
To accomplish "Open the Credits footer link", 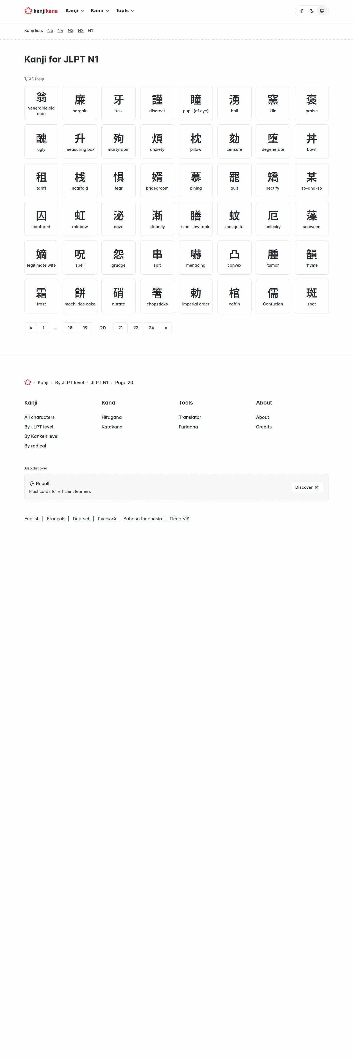I will (x=264, y=427).
